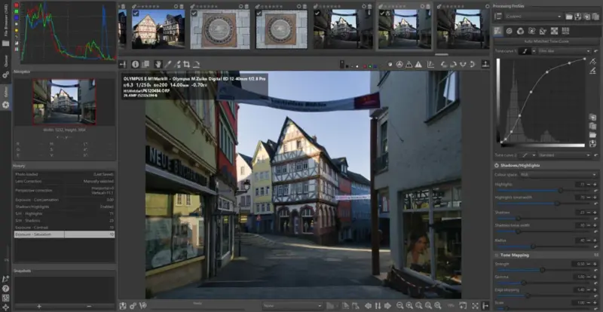The height and width of the screenshot is (312, 603).
Task: Activate the crop selection tool
Action: click(x=186, y=65)
